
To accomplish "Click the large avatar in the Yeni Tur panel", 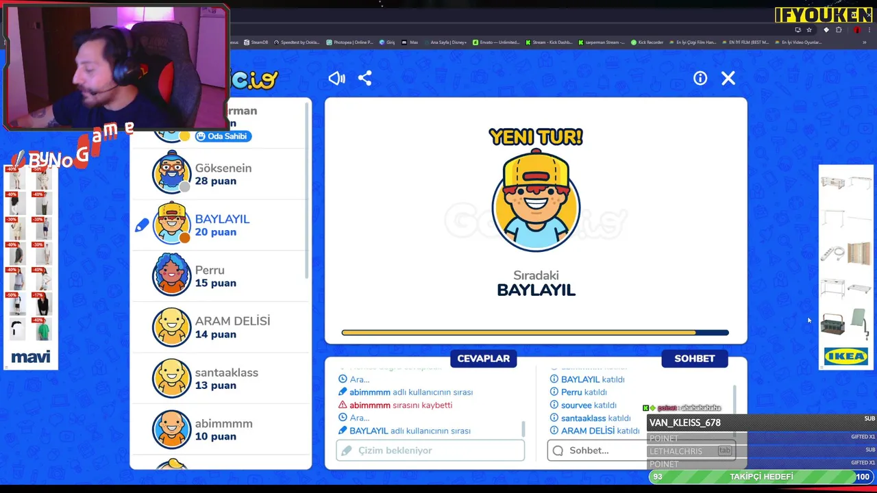I will tap(536, 201).
